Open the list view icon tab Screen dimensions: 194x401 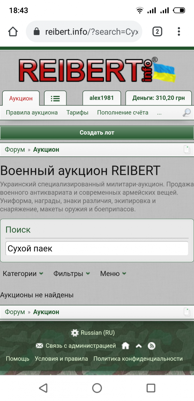coord(55,98)
